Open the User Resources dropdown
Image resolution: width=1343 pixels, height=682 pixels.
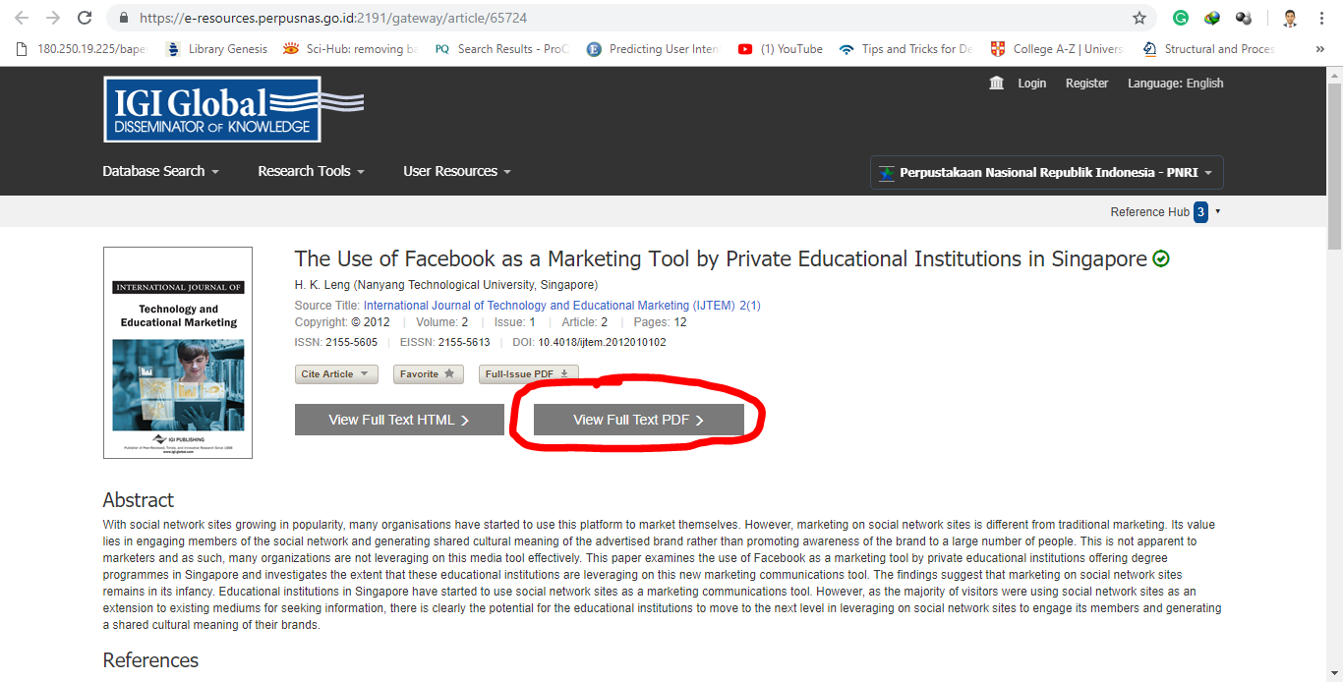pos(457,171)
